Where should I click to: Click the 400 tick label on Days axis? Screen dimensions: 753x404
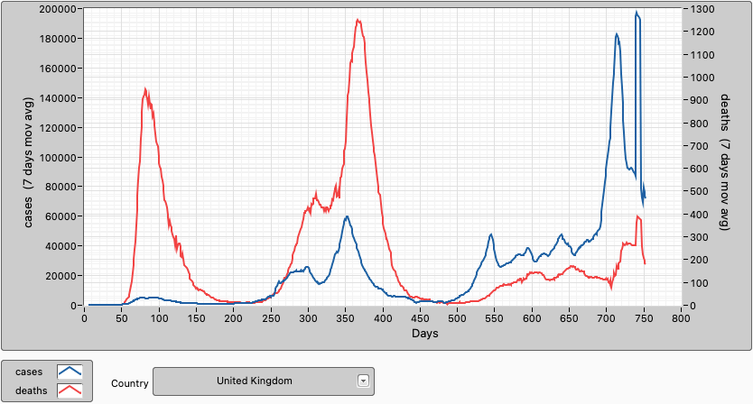click(383, 318)
